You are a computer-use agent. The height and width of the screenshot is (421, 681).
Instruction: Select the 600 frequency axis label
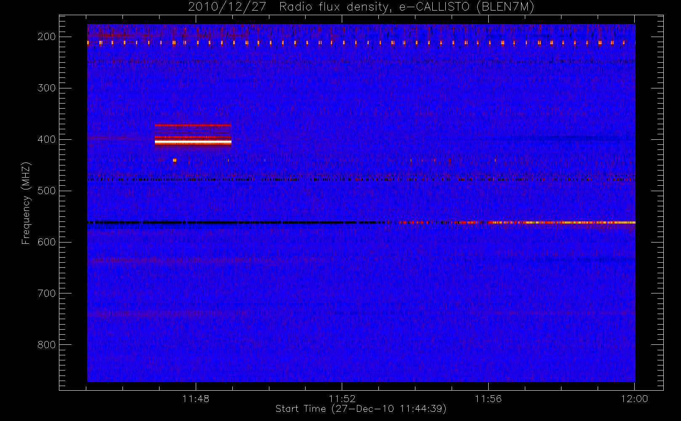coord(46,242)
